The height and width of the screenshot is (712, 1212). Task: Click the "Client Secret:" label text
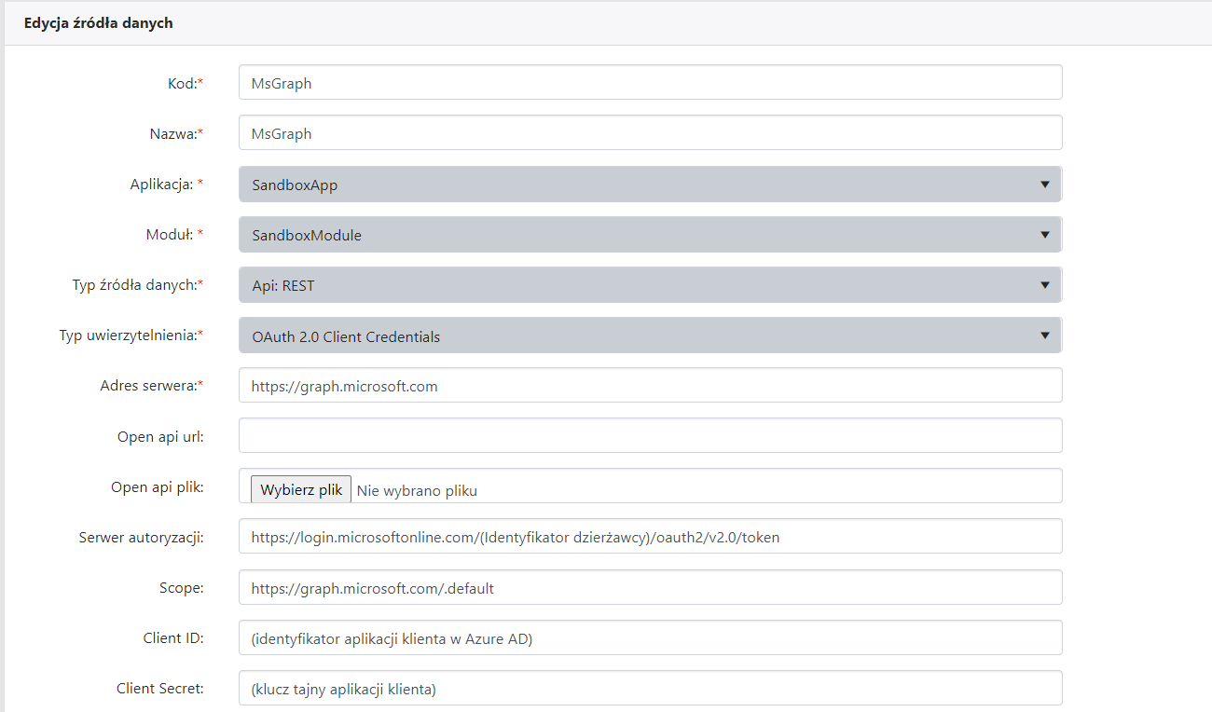coord(159,689)
